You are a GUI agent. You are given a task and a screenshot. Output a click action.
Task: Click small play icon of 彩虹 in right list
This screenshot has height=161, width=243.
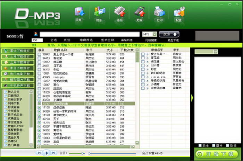(x=147, y=69)
